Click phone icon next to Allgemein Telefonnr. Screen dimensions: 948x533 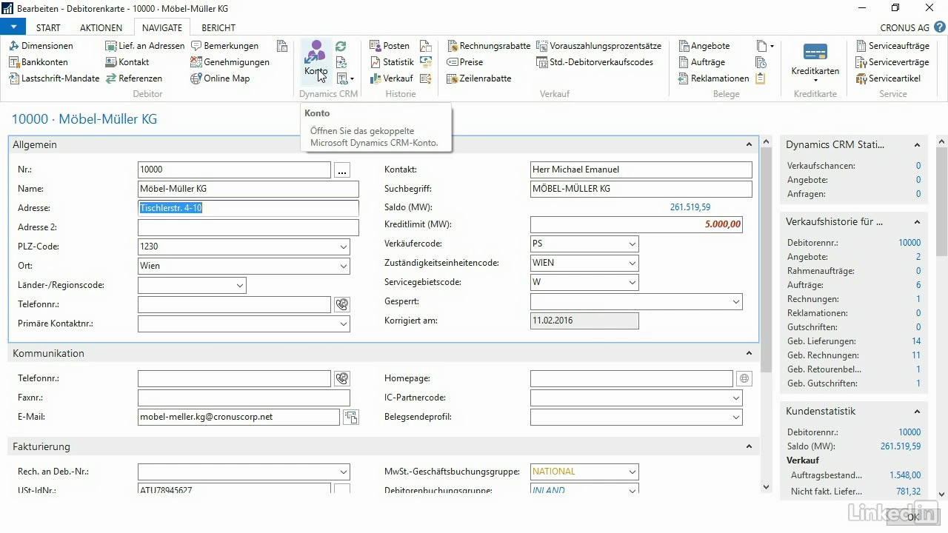click(x=341, y=304)
